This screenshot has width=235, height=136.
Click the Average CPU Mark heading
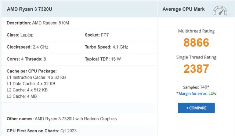point(184,9)
